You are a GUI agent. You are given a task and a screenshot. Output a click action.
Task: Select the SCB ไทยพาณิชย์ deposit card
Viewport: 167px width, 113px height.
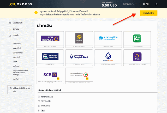point(50,39)
